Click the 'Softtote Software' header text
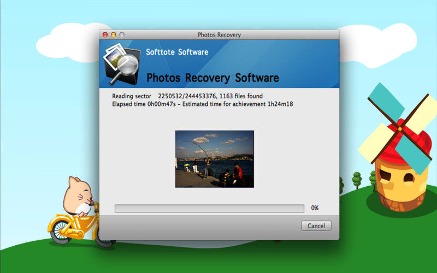 click(x=177, y=52)
